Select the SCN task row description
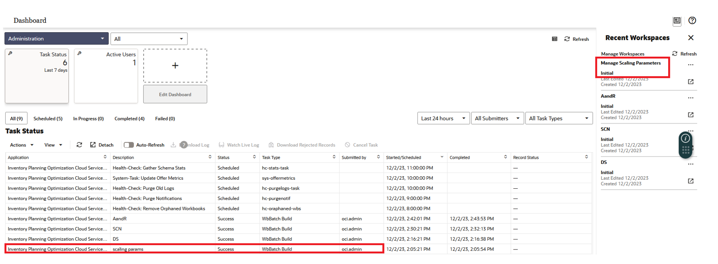 click(117, 229)
